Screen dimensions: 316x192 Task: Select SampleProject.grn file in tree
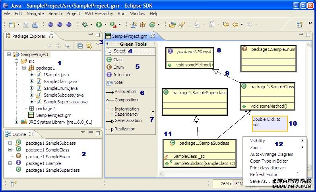point(54,115)
